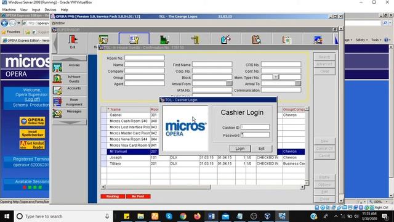Click Install Spellchecker button on web page
The height and width of the screenshot is (222, 394).
(x=33, y=133)
